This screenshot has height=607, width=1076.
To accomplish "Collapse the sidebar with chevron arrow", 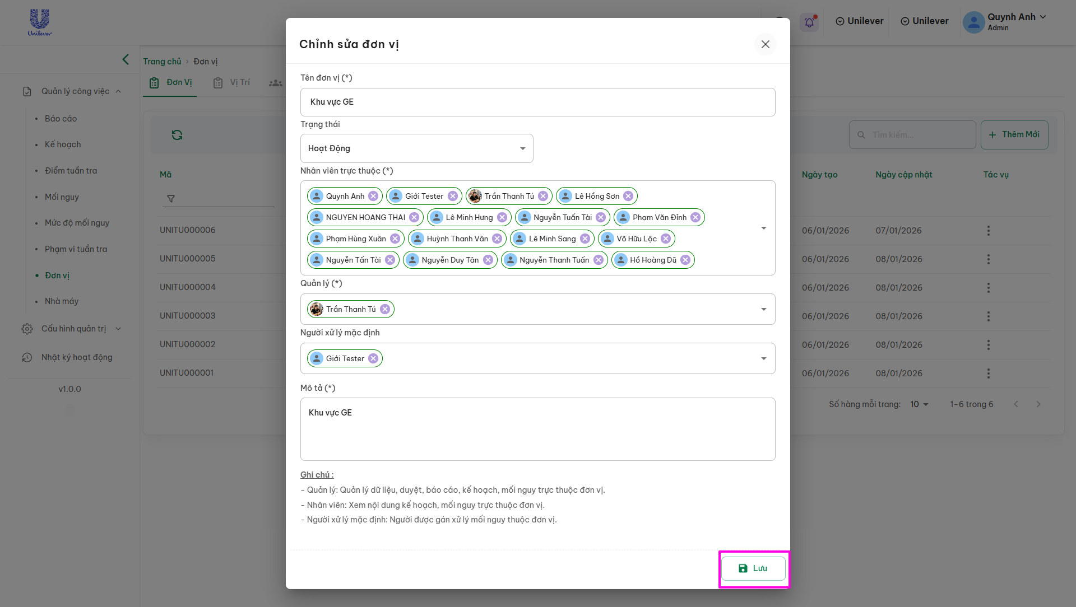I will pyautogui.click(x=126, y=59).
